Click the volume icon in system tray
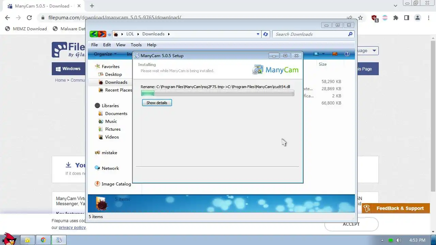The width and height of the screenshot is (436, 245). [x=399, y=240]
